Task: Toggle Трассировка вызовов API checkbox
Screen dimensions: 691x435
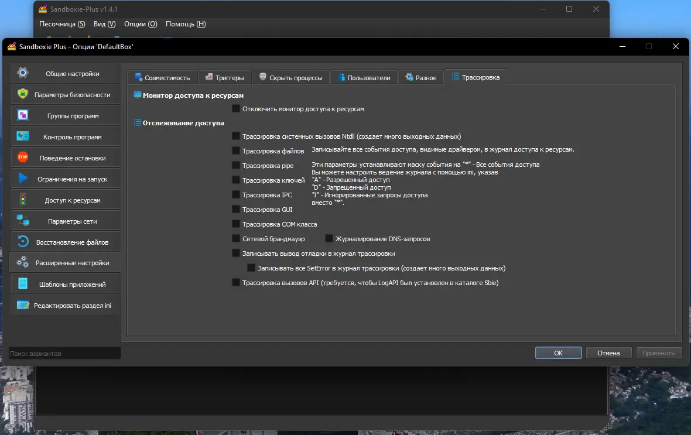Action: click(236, 283)
